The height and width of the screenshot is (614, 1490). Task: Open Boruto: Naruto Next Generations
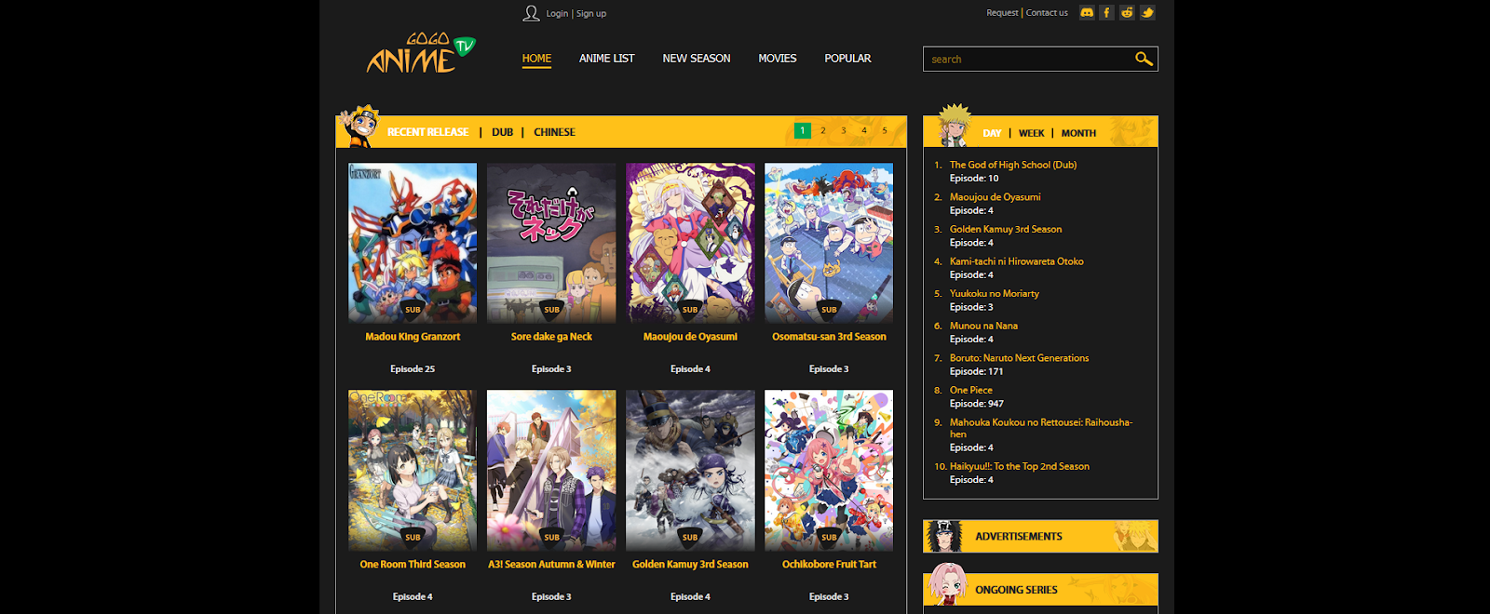click(x=1019, y=358)
